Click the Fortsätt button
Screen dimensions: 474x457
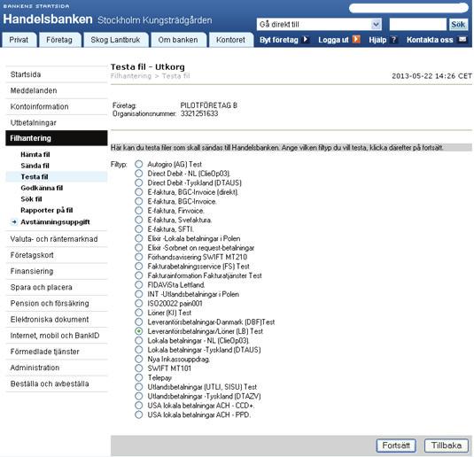click(396, 445)
